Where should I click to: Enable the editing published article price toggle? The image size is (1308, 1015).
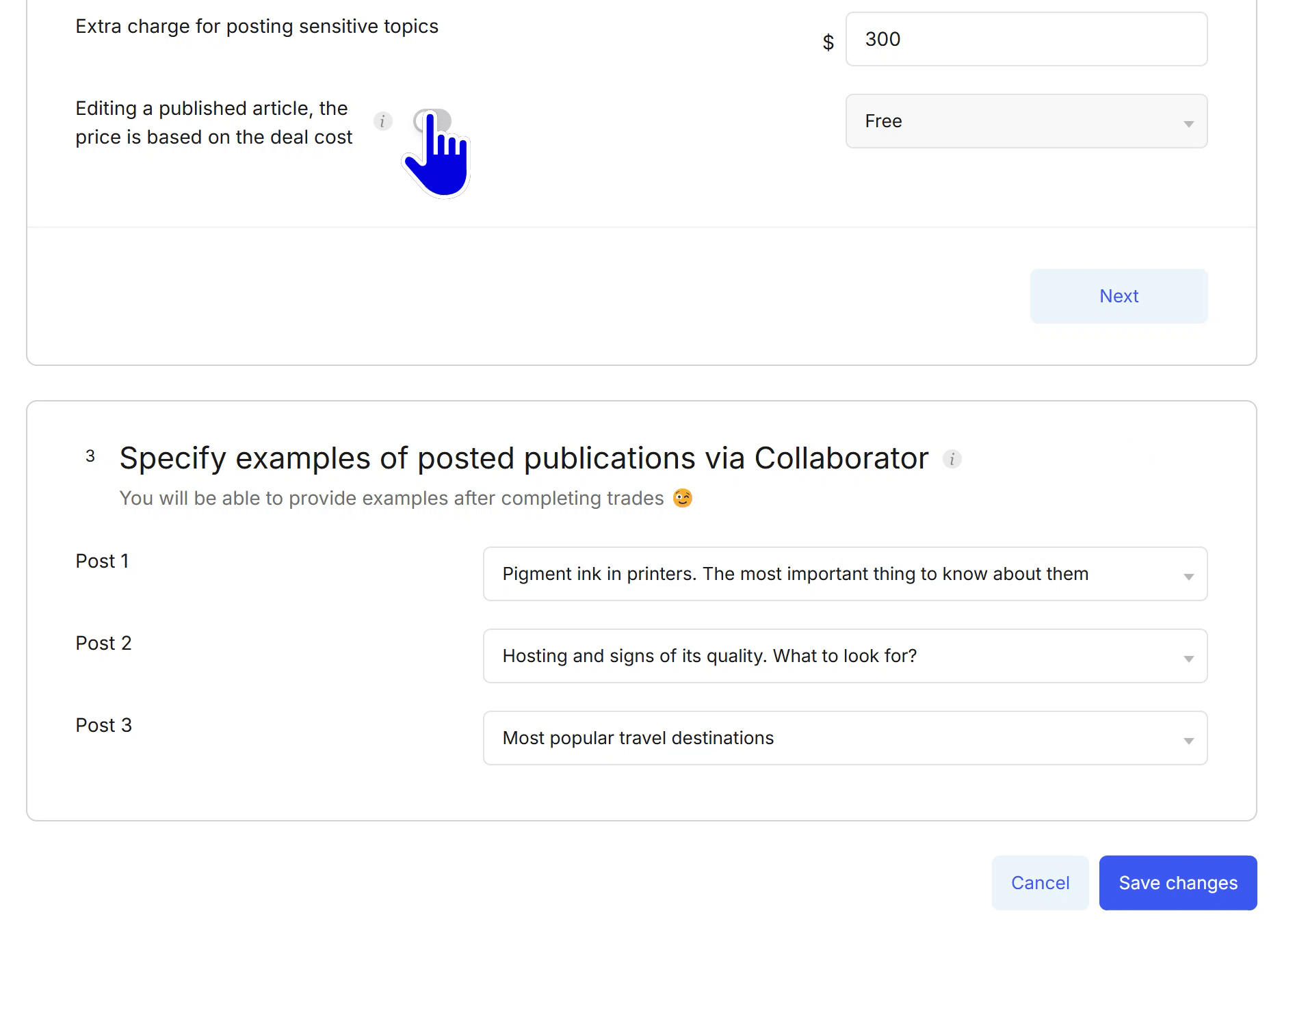coord(432,122)
